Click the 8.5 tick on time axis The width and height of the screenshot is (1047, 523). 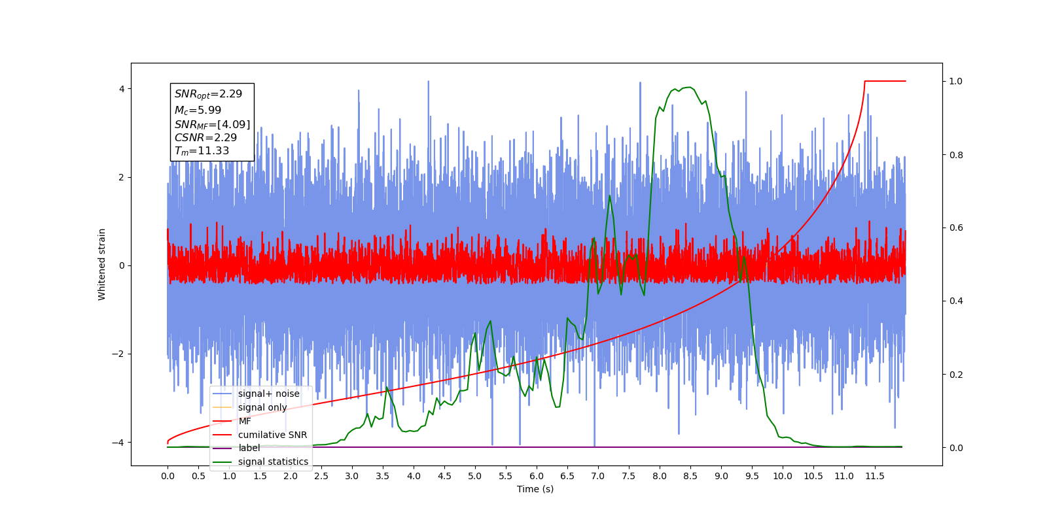pos(690,476)
